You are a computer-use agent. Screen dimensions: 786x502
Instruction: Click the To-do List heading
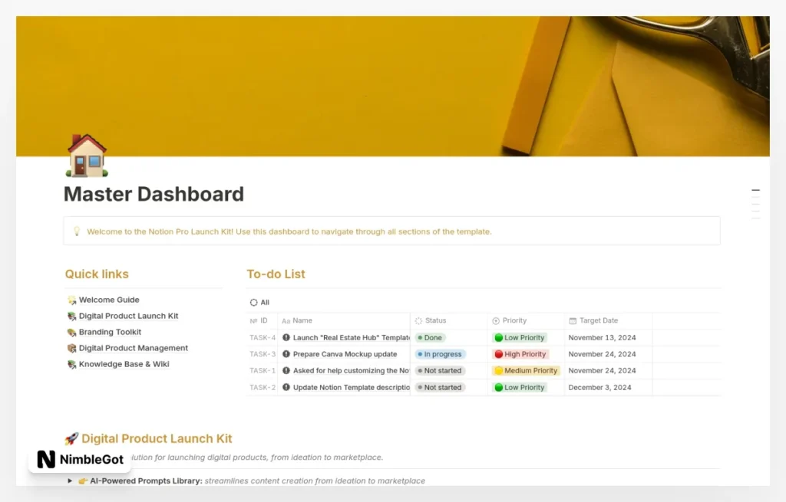click(x=276, y=274)
